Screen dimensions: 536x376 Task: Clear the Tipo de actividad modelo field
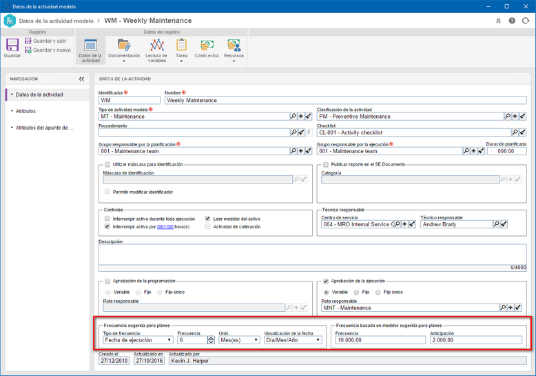coord(309,117)
